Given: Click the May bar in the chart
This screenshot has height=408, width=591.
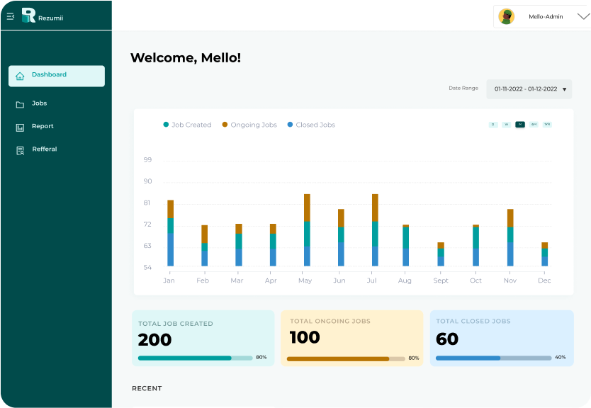Looking at the screenshot, I should (307, 230).
